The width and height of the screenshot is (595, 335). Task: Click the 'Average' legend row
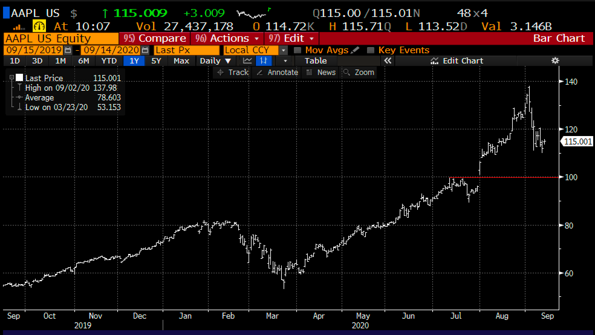coord(69,98)
